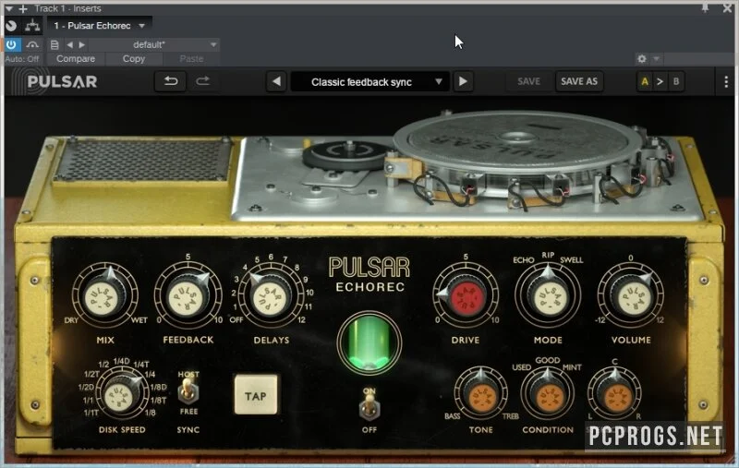Image resolution: width=739 pixels, height=468 pixels.
Task: Click the DISK SPEED knob
Action: coord(122,394)
